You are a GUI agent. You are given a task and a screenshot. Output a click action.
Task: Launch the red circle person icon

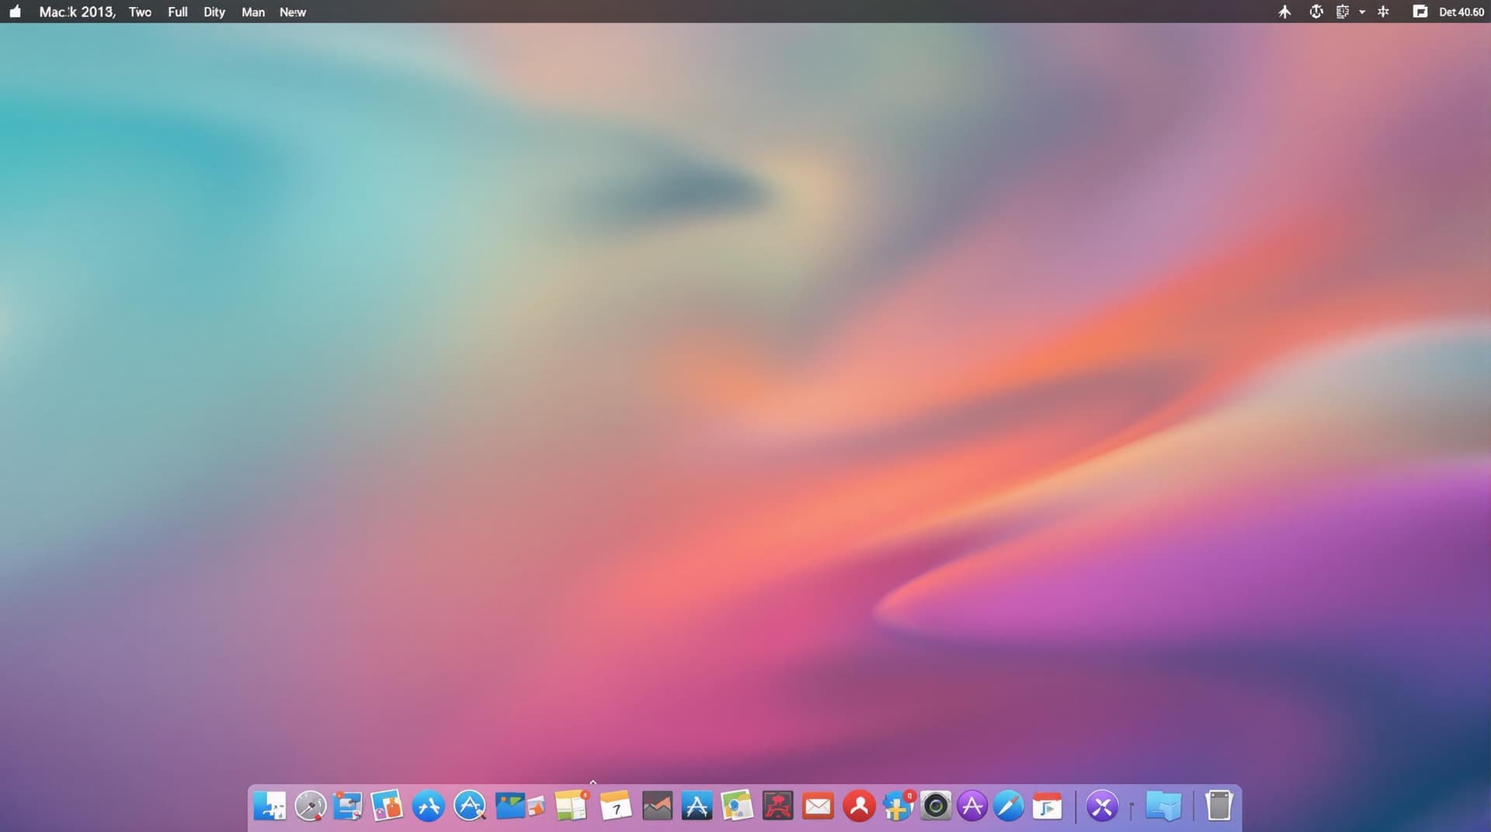pos(859,806)
